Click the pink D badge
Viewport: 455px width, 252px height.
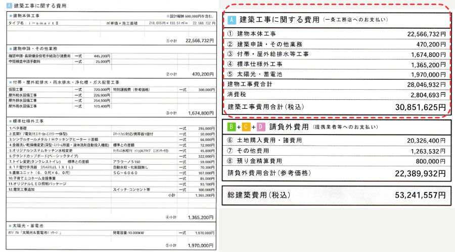(260, 127)
